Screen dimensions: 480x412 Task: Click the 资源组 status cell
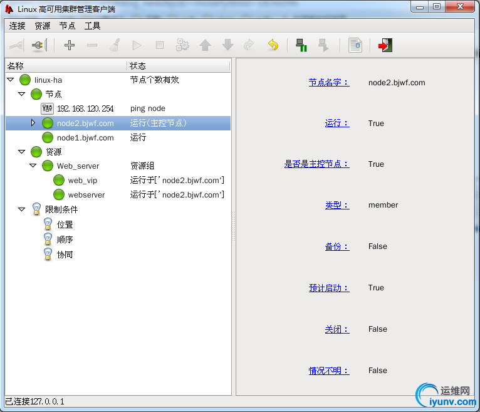point(142,166)
